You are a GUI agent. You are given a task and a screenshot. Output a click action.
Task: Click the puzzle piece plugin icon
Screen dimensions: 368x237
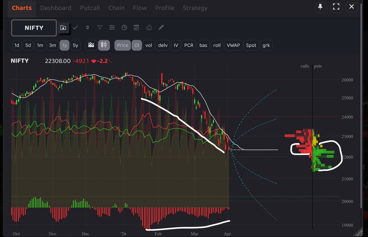coord(149,28)
